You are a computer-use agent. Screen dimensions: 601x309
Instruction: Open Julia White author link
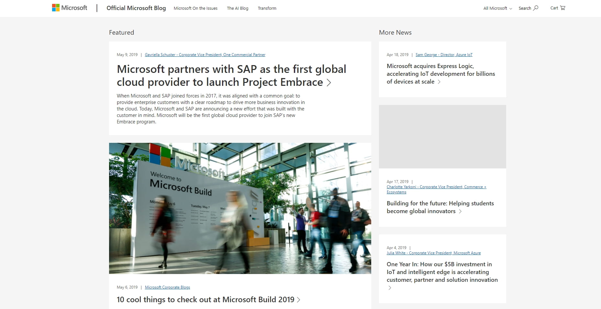[x=434, y=253]
